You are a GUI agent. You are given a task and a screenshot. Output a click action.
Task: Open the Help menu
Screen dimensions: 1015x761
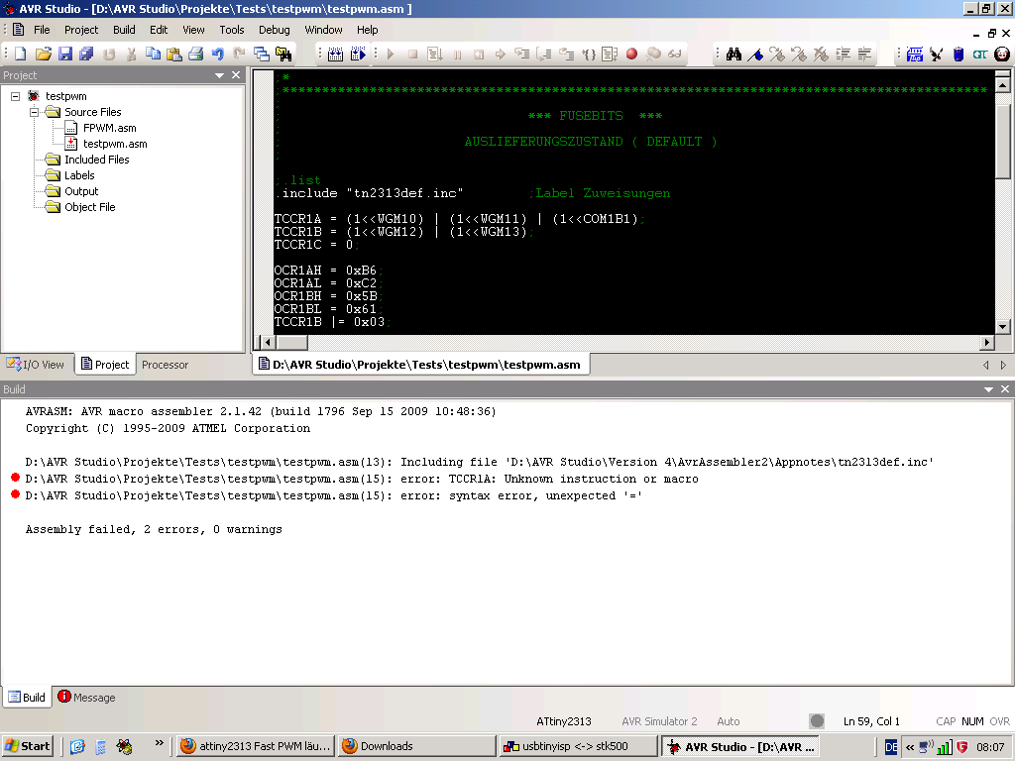367,30
